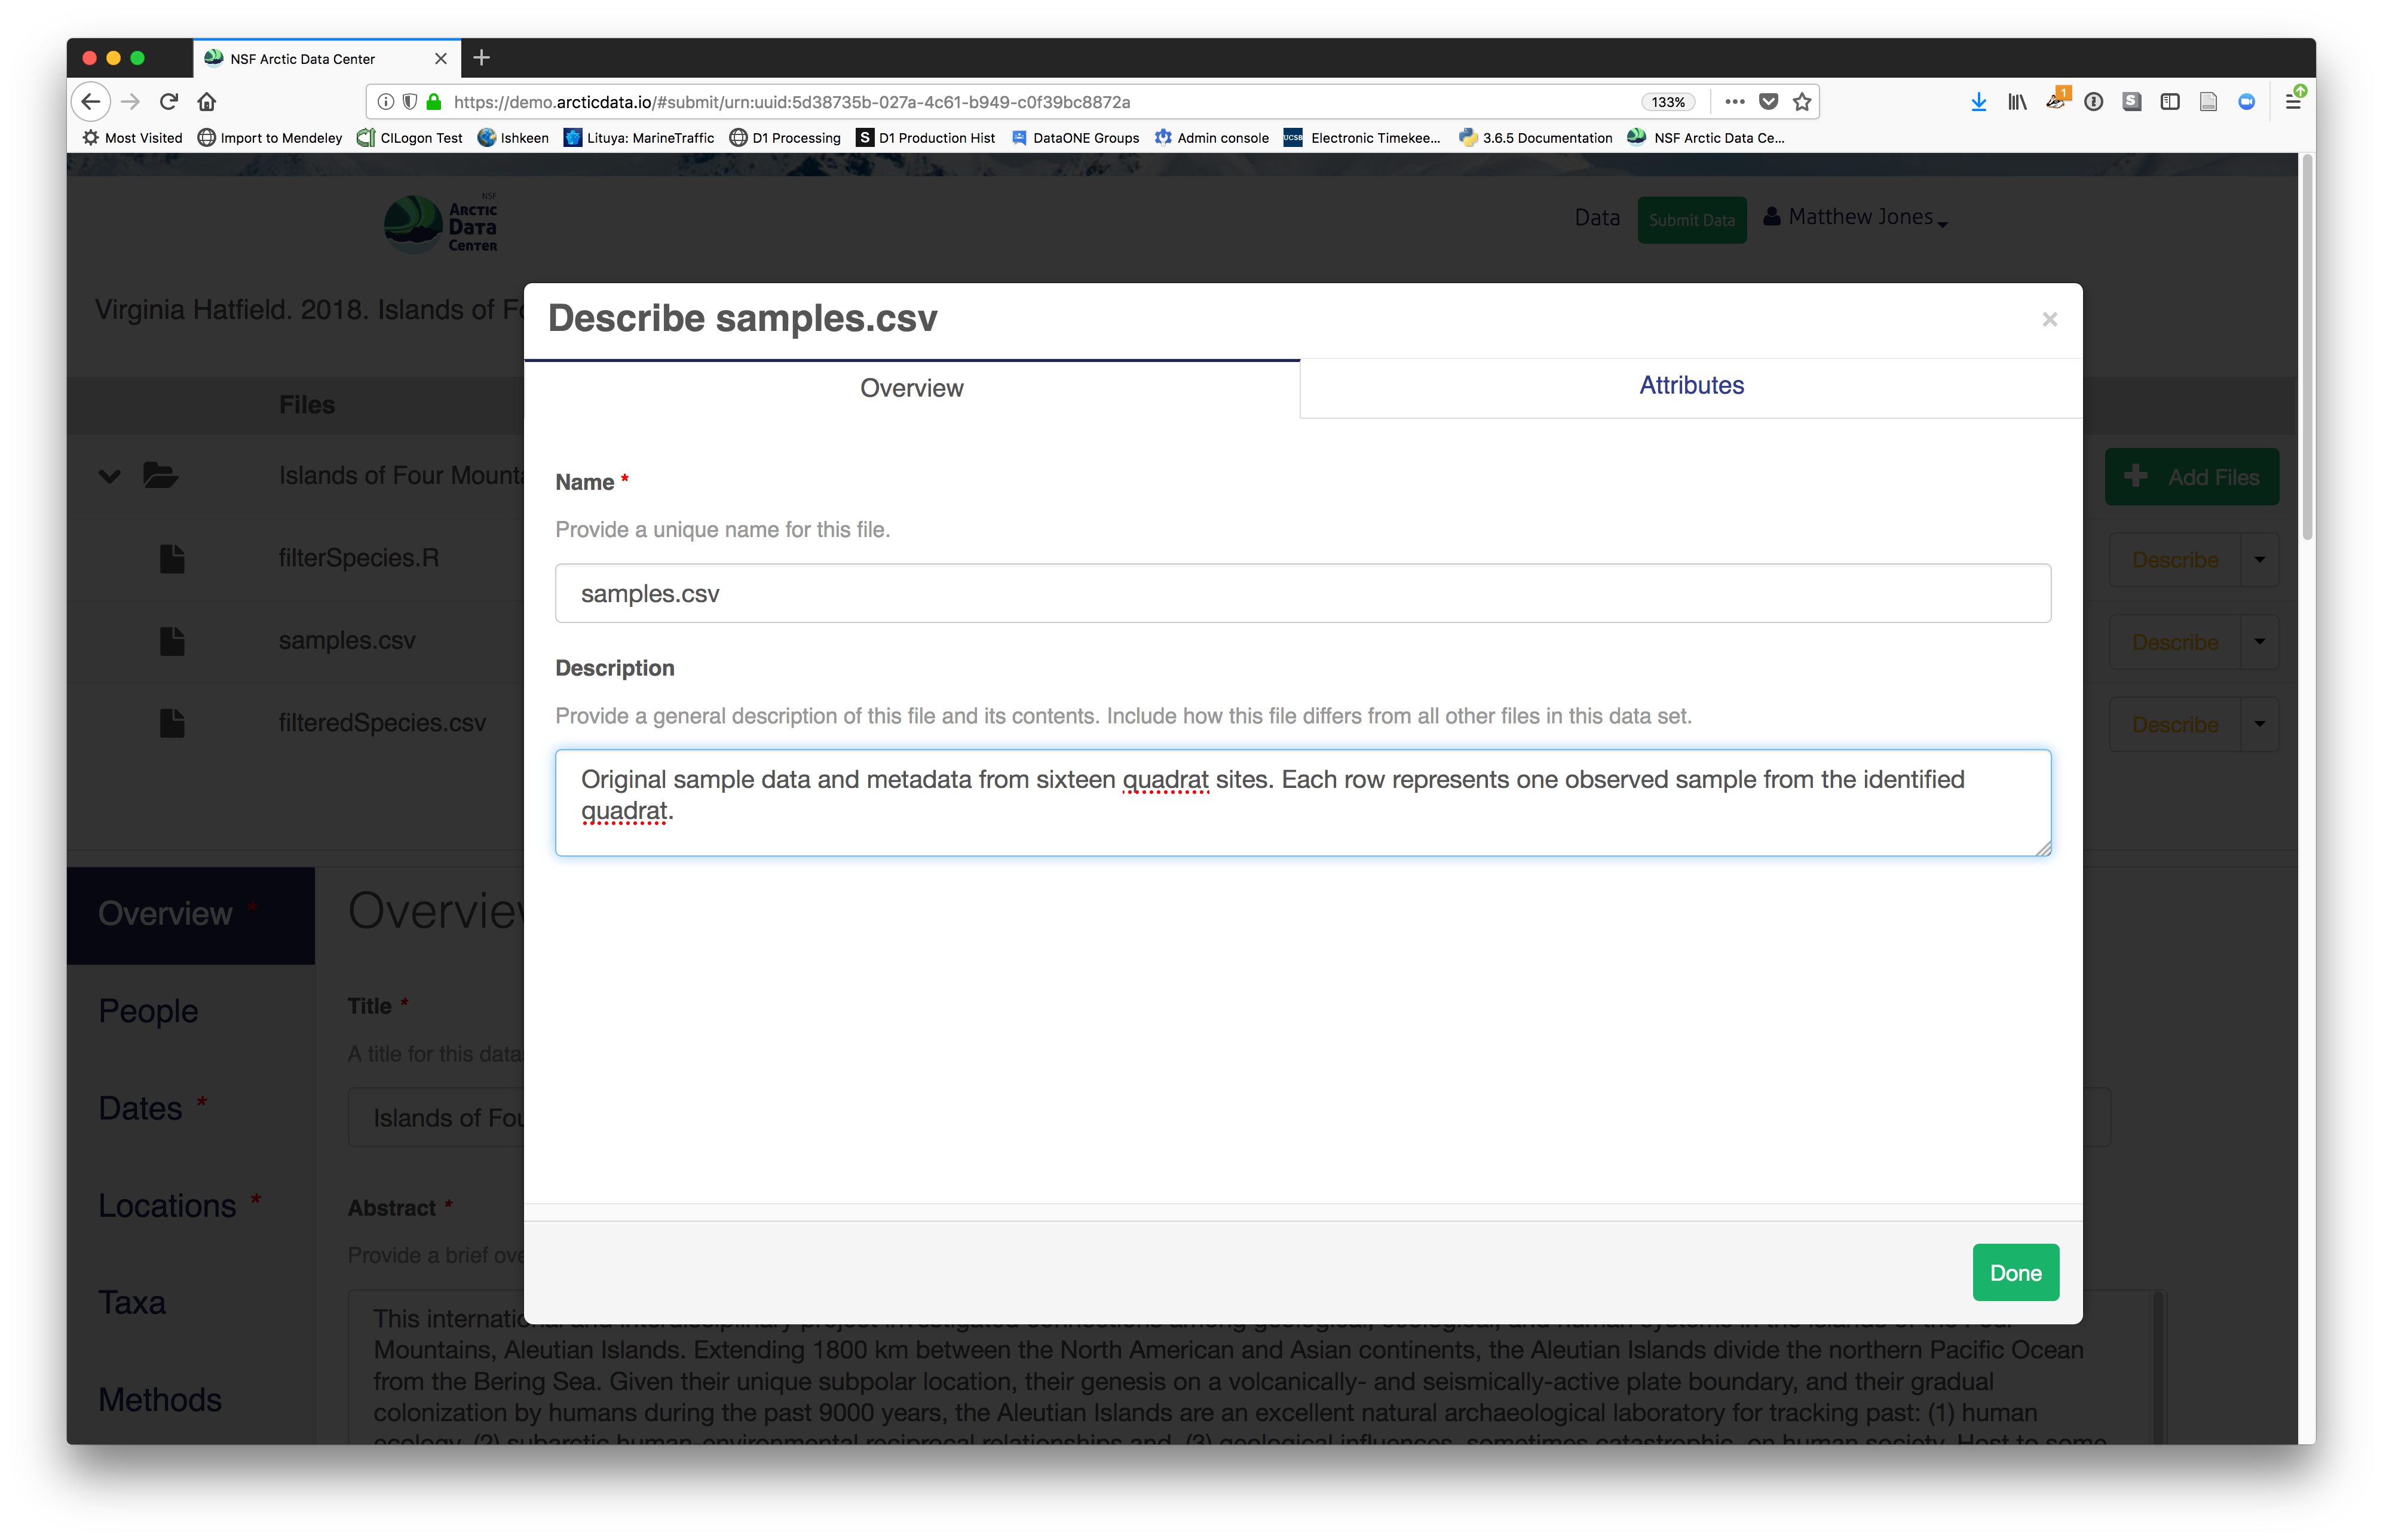
Task: Click into the file Name input field
Action: pyautogui.click(x=1302, y=593)
